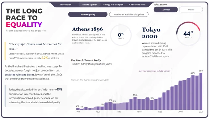Click the bar labeled 8%
Viewport: 210px width, 119px height.
(115, 107)
